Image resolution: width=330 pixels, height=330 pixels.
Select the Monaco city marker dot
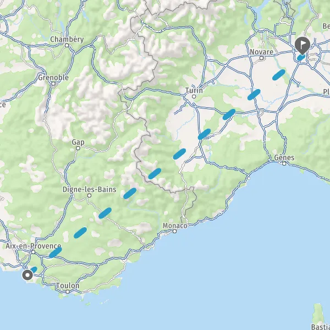pyautogui.click(x=174, y=232)
